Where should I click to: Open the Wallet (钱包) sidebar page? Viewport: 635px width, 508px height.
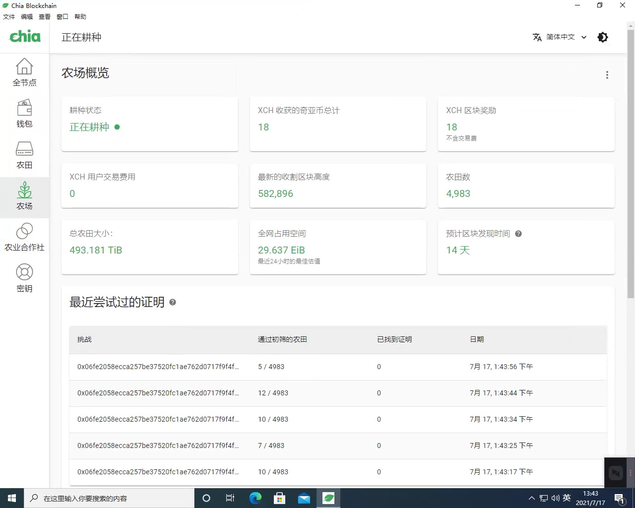24,114
